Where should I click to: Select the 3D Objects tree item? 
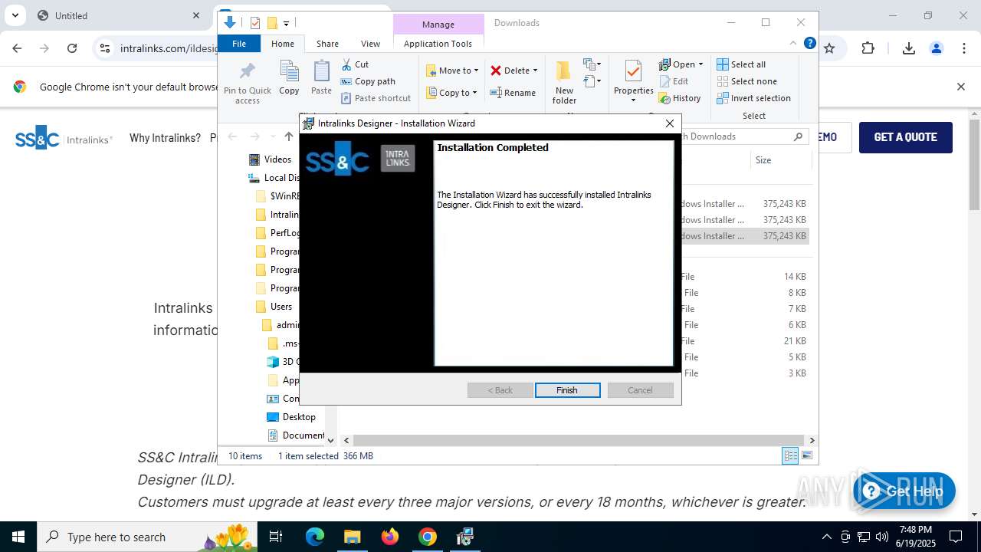pos(284,362)
